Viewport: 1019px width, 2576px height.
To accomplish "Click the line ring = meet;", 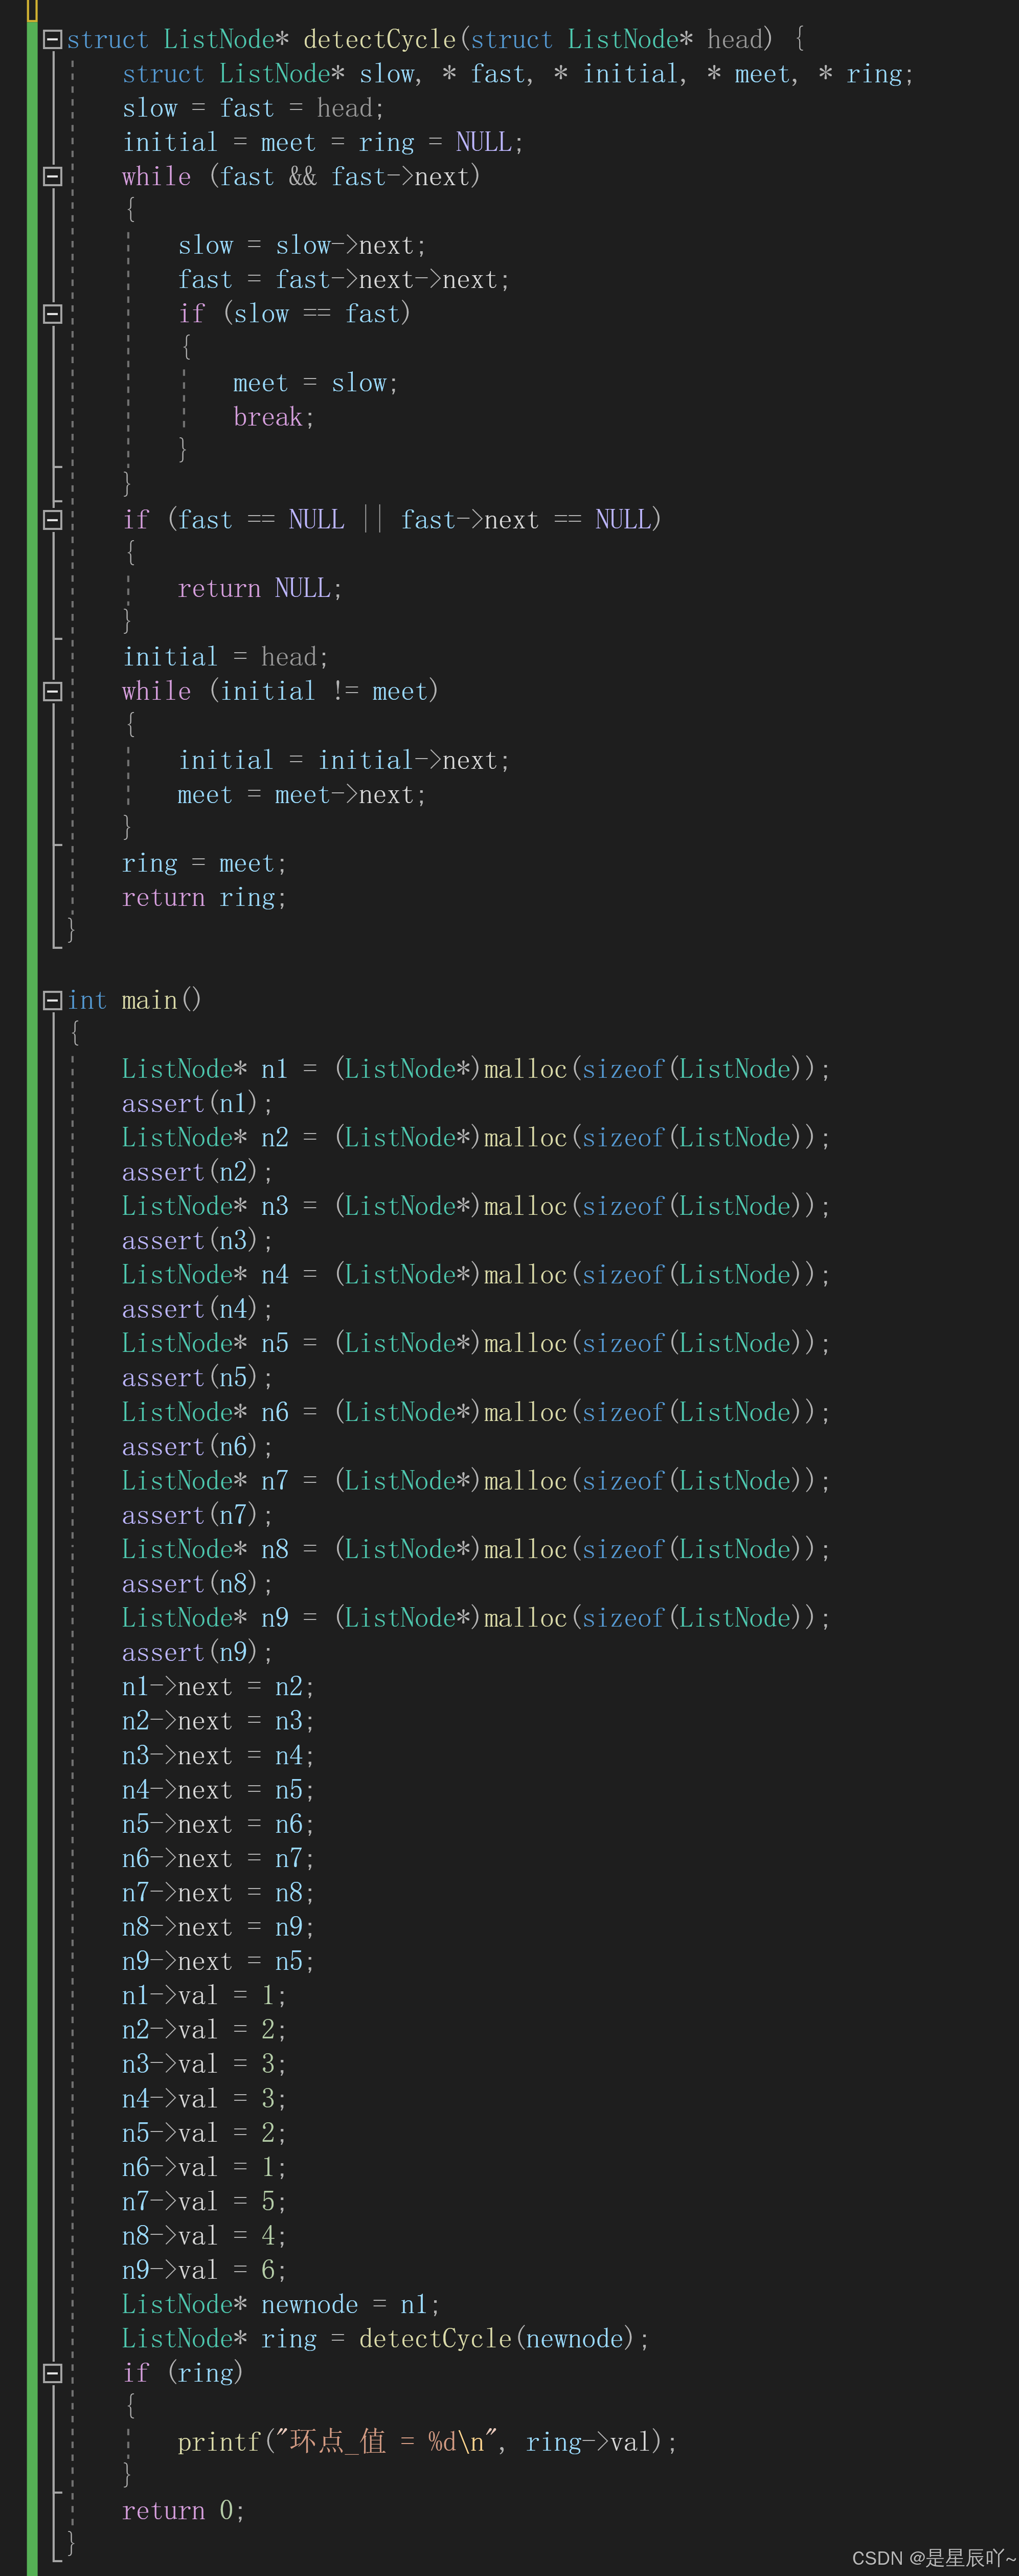I will [204, 863].
